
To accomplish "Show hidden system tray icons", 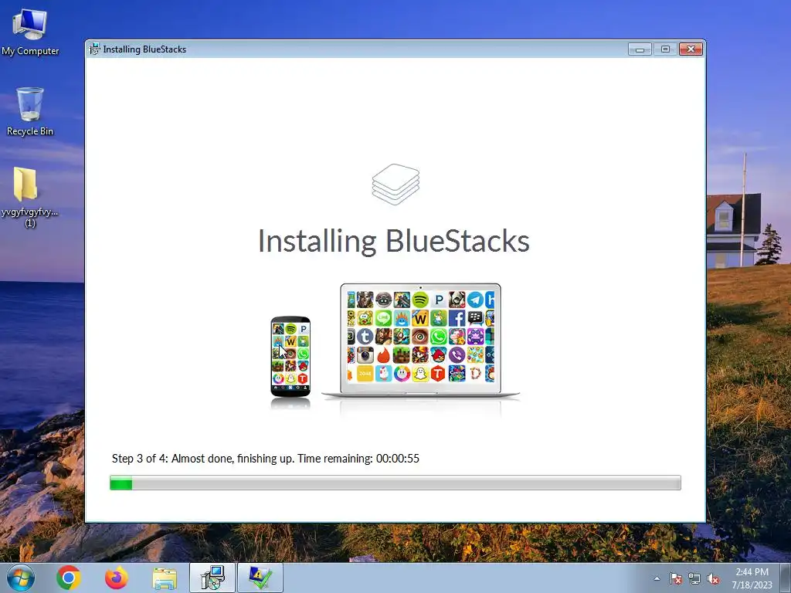I will pyautogui.click(x=657, y=578).
